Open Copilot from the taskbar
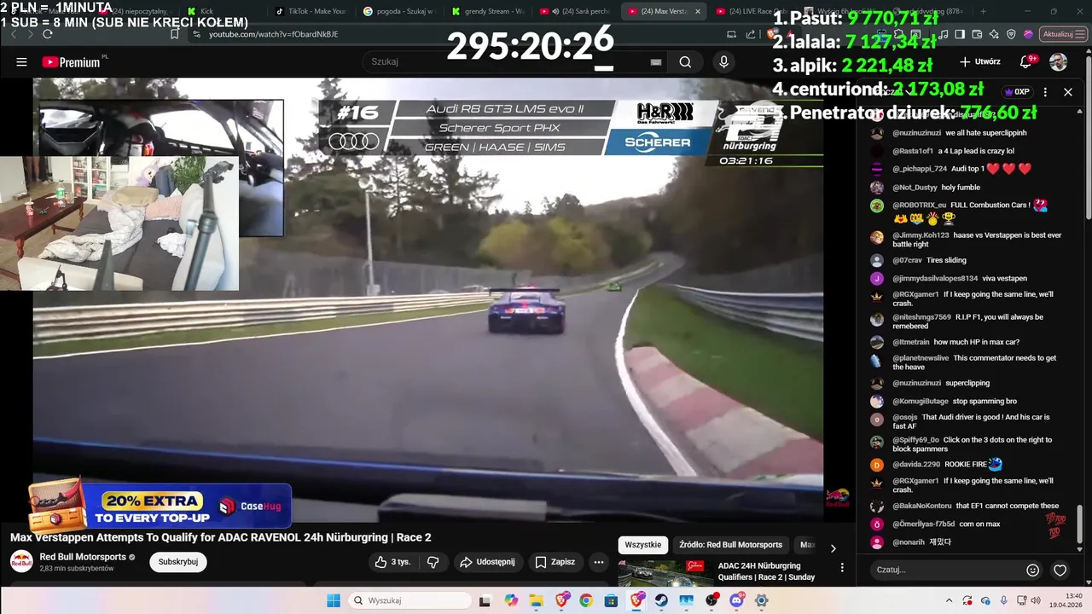The height and width of the screenshot is (614, 1092). point(510,600)
